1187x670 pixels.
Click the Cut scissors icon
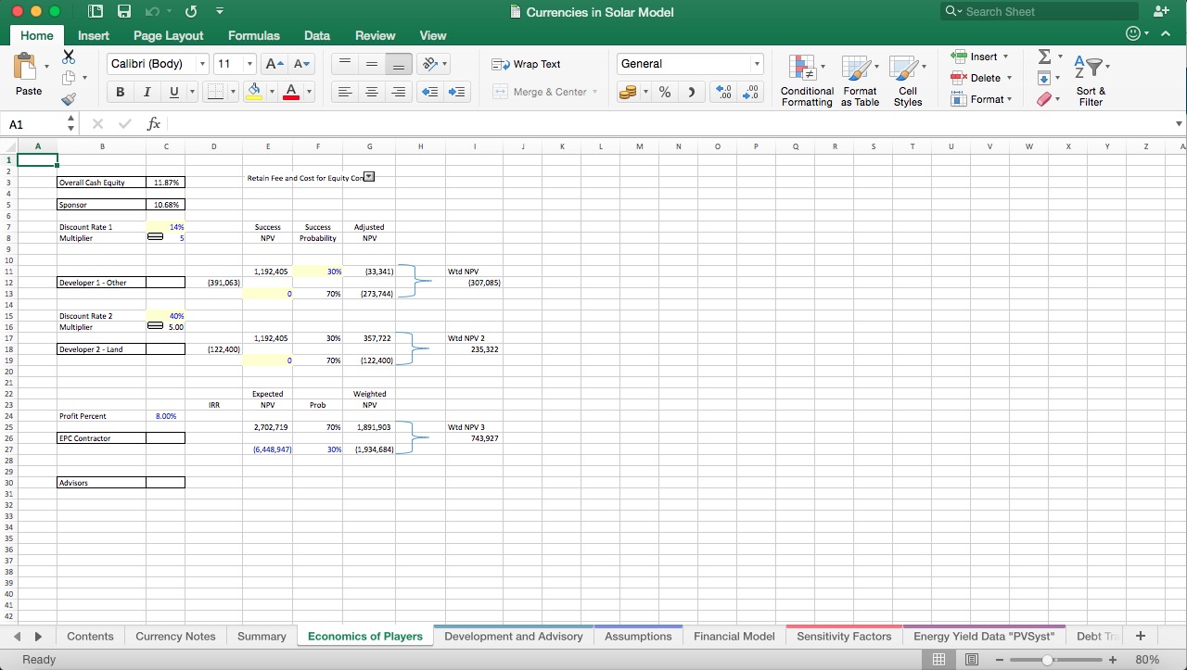[69, 57]
